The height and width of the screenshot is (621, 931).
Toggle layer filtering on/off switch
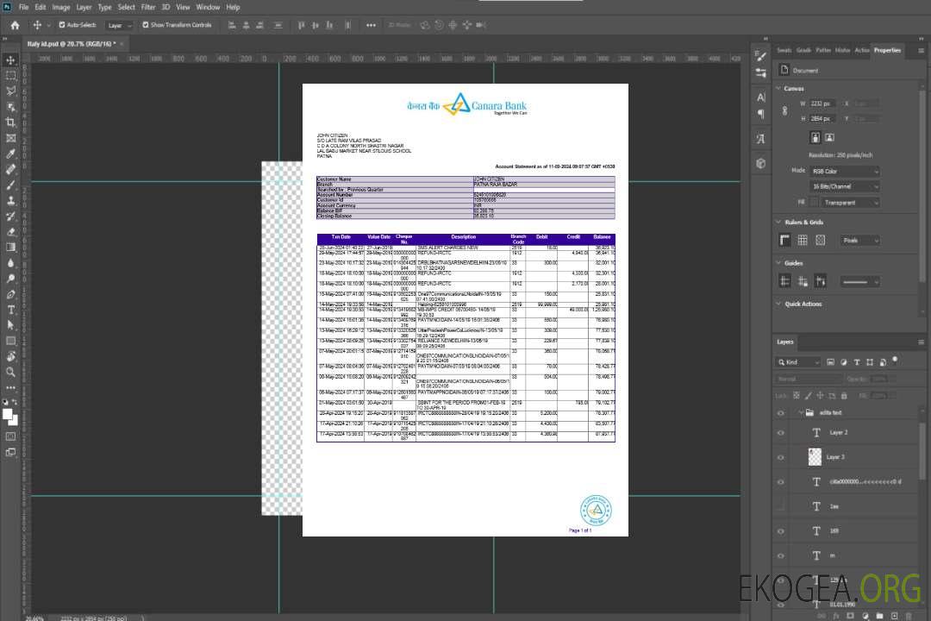coord(895,361)
